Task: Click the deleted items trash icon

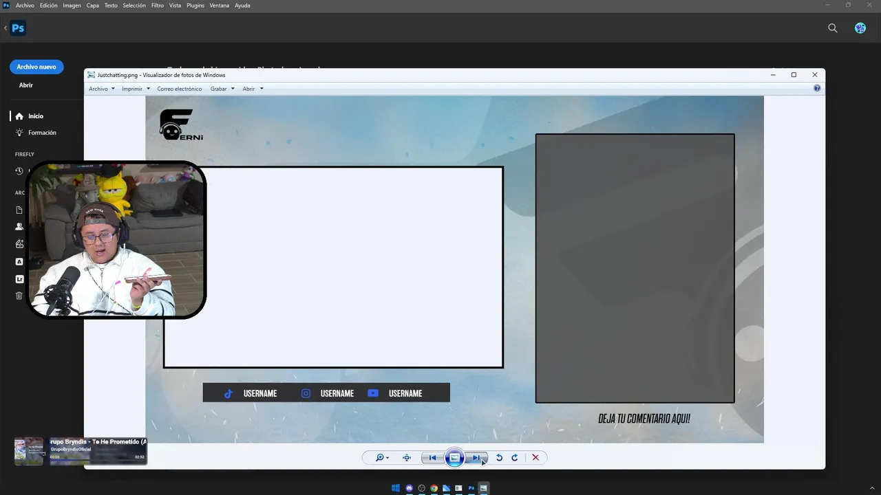Action: [x=19, y=296]
